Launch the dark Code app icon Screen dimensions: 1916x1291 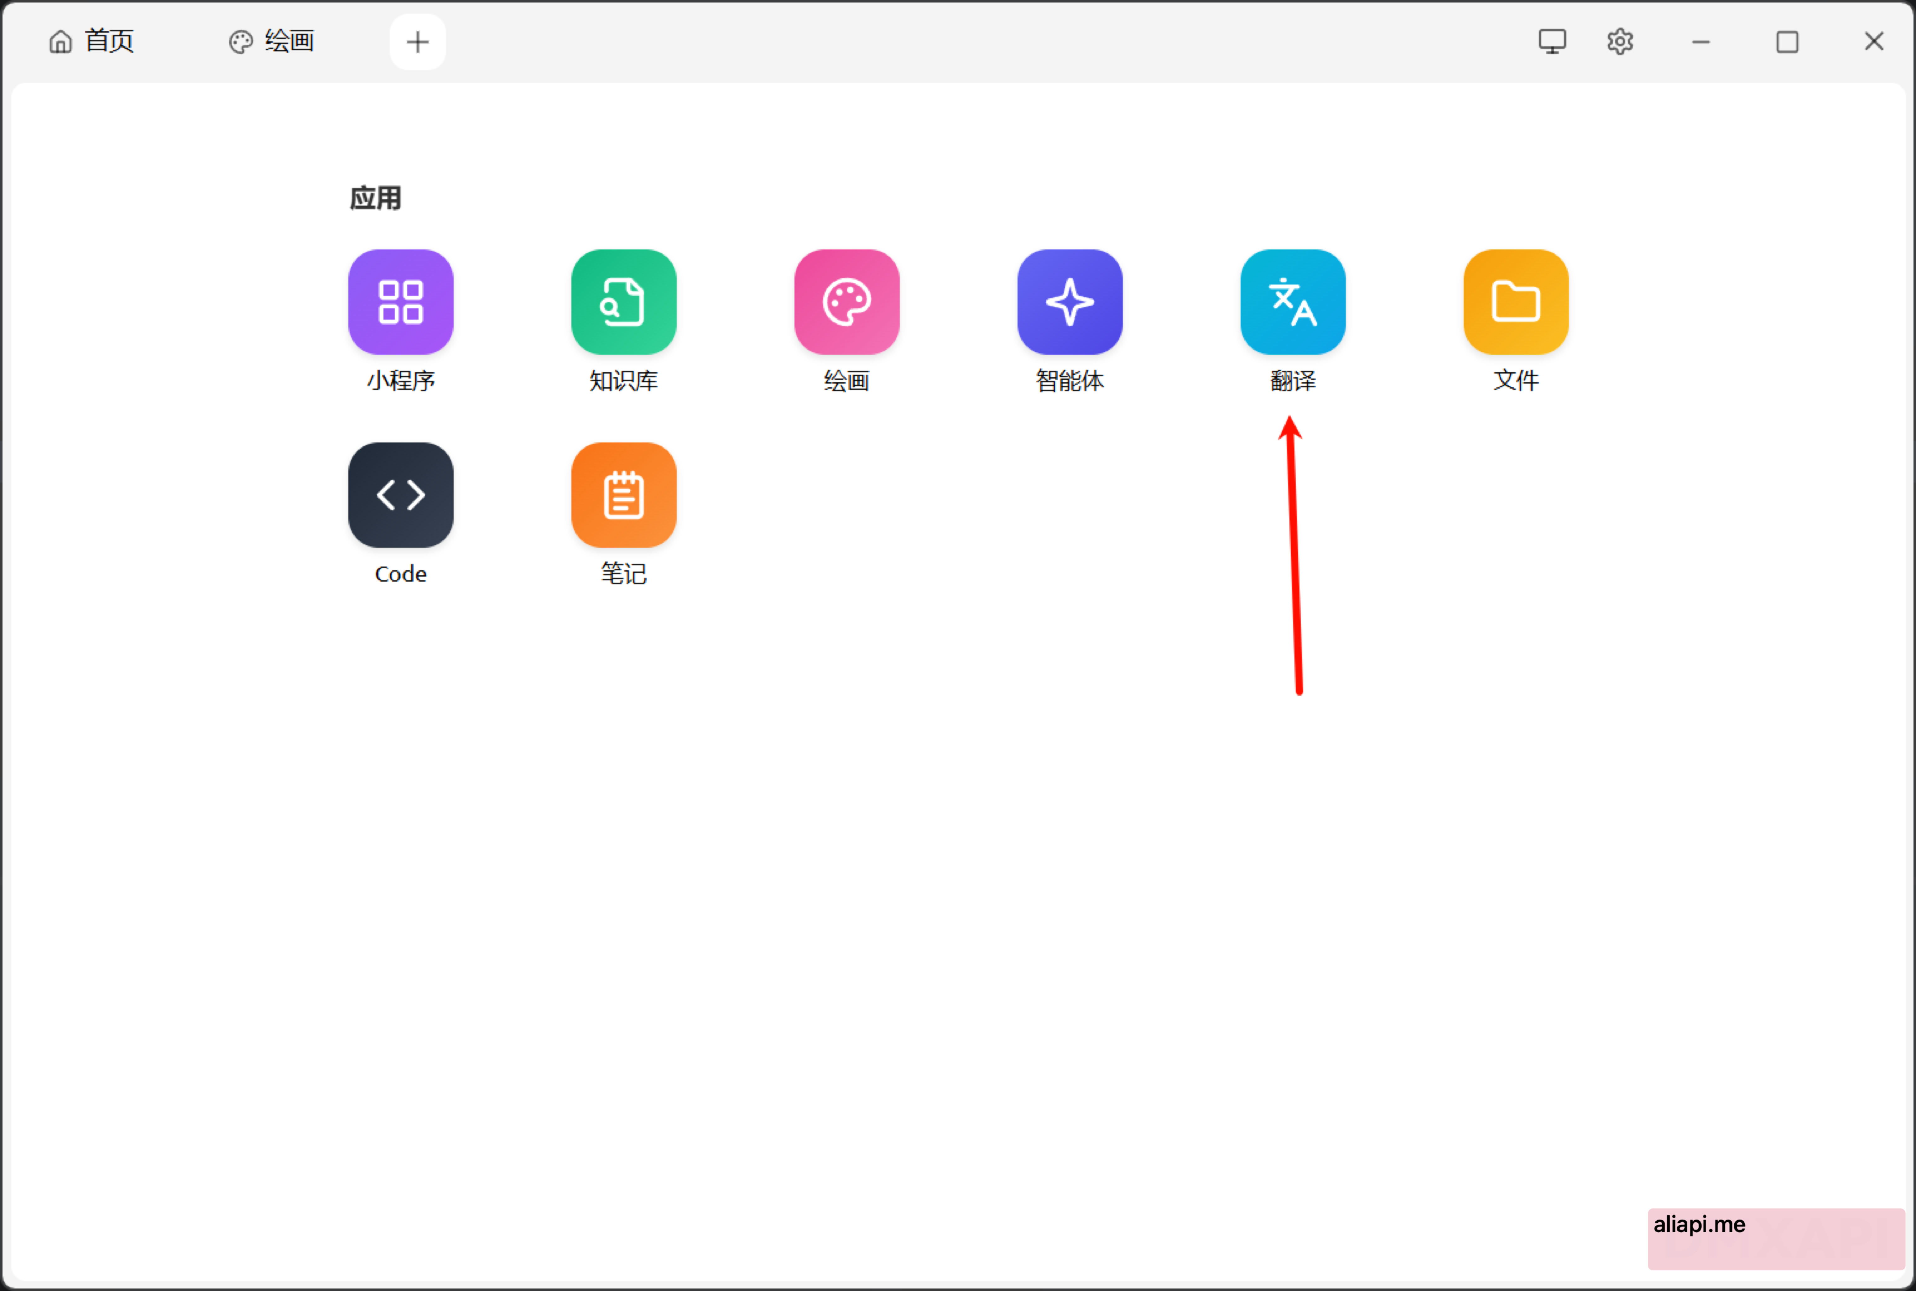tap(401, 495)
